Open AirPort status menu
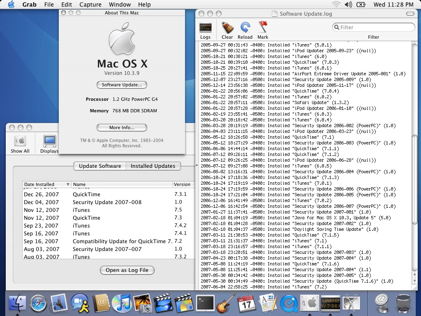Image resolution: width=421 pixels, height=316 pixels. 336,4
